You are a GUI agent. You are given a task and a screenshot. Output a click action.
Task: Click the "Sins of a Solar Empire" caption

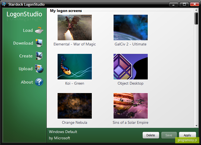pyautogui.click(x=130, y=122)
